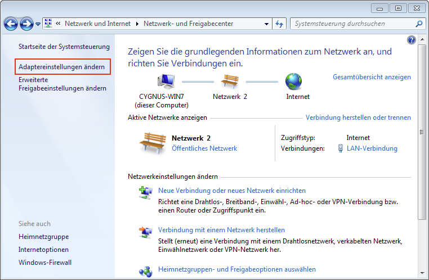429x280 pixels.
Task: Open 'Startseite der Systemsteuerung'
Action: pos(64,47)
